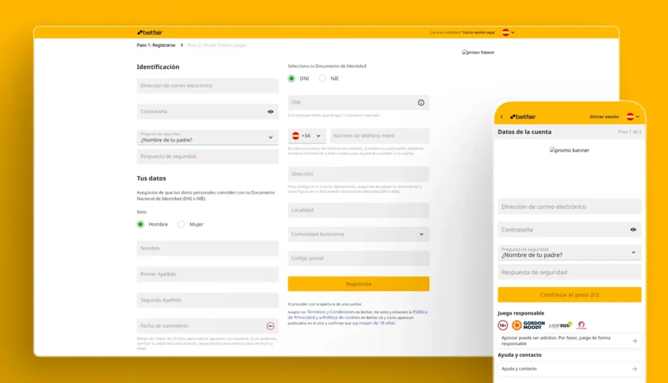Click the Inicia sesión aquí link
Viewport: 668px width, 383px height.
[478, 33]
